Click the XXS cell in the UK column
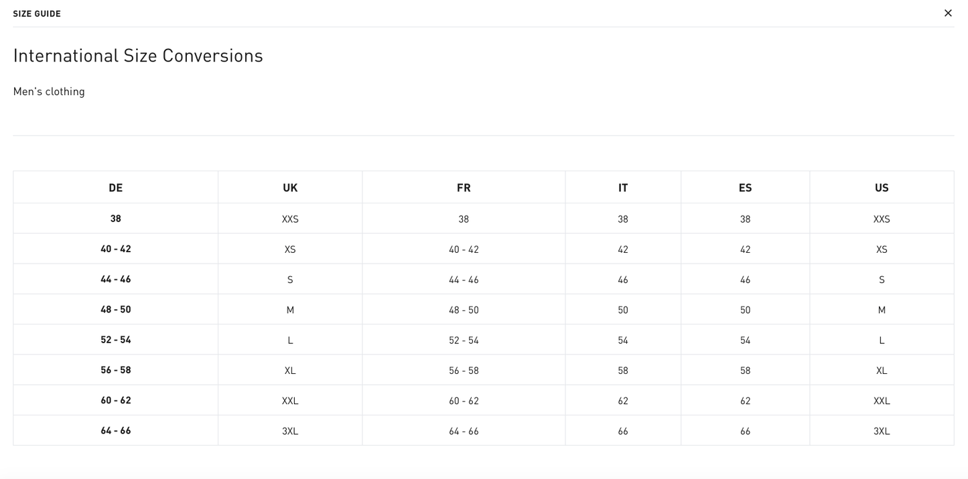The image size is (968, 479). click(x=290, y=219)
